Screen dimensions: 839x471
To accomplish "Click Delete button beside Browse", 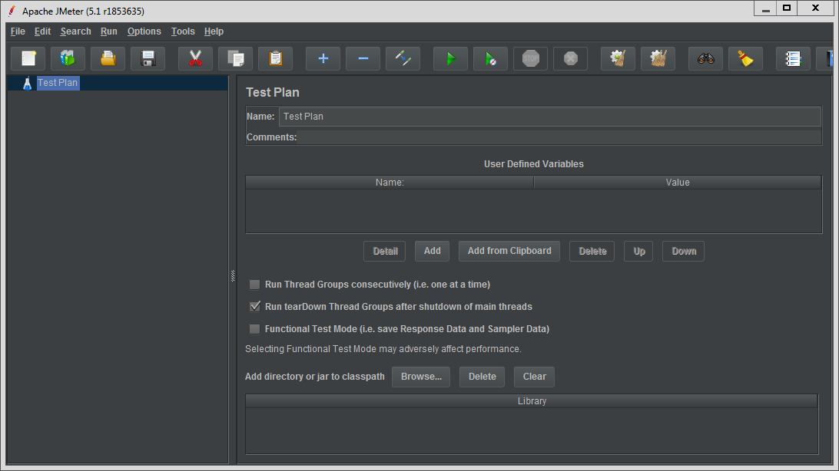I will (482, 377).
